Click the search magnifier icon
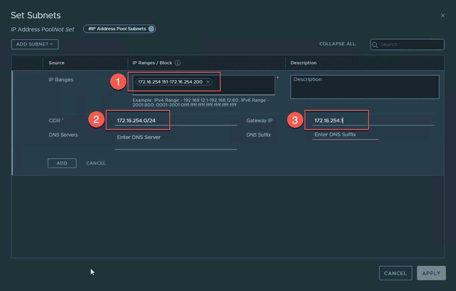 [375, 44]
